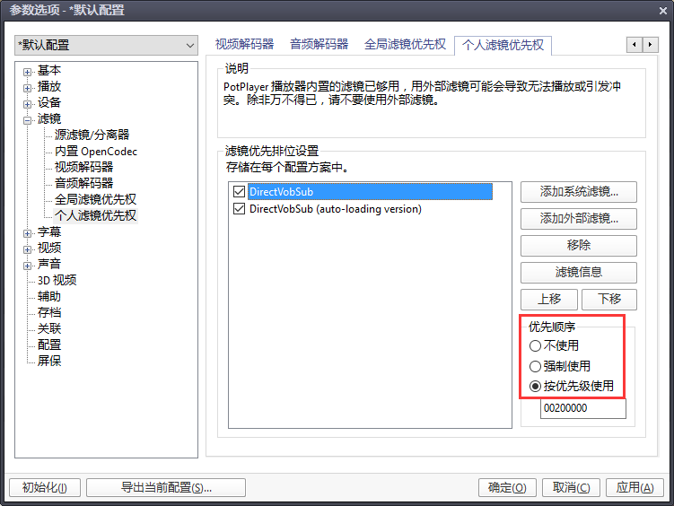Image resolution: width=674 pixels, height=506 pixels.
Task: Open 滤镜信息 for the filter
Action: tap(579, 273)
